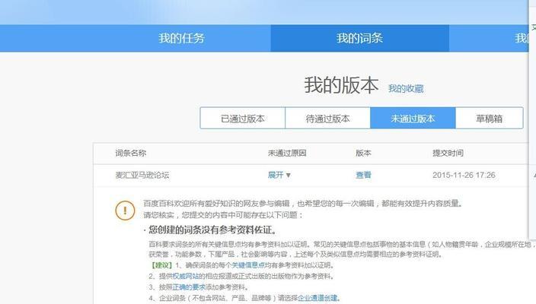Select the 已通过版本 tab
The height and width of the screenshot is (304, 536).
243,119
